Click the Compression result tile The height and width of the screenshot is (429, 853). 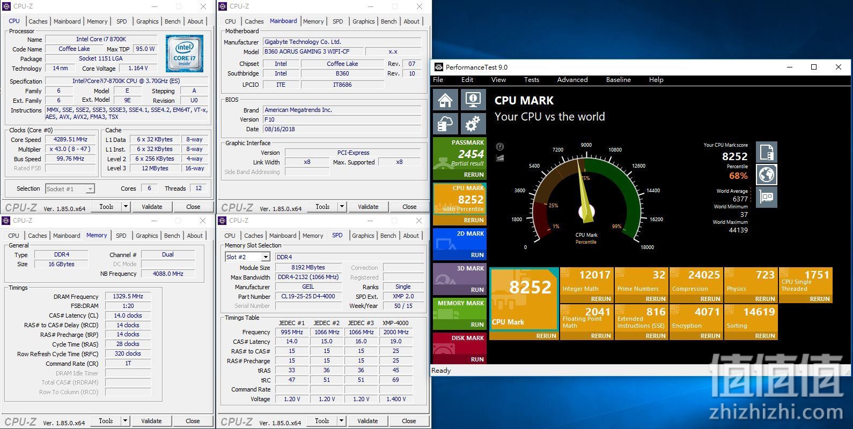coord(696,285)
